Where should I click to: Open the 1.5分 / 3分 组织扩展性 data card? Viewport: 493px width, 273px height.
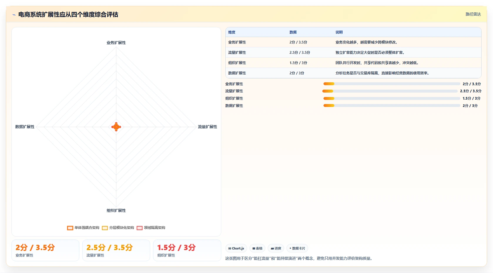(187, 250)
